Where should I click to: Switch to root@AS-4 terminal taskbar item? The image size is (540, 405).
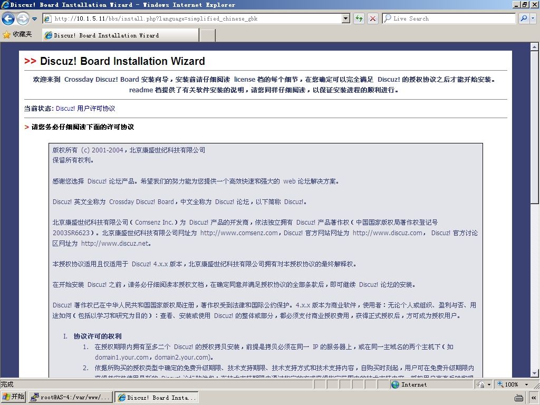tap(70, 398)
